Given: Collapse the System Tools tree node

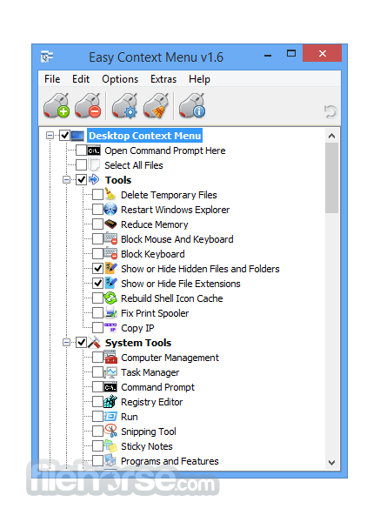Looking at the screenshot, I should click(x=66, y=342).
